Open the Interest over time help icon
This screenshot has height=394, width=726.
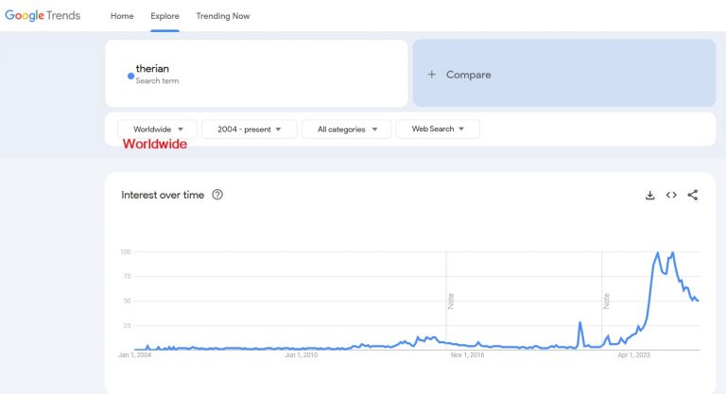pos(217,196)
